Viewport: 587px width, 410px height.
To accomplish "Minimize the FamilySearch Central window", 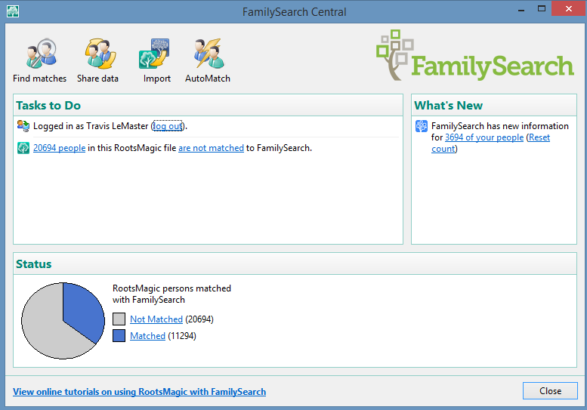I will click(521, 10).
